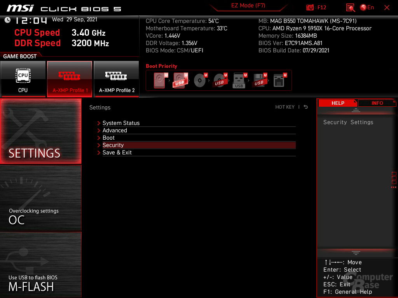Toggle A-XMP Profile 1

70,79
